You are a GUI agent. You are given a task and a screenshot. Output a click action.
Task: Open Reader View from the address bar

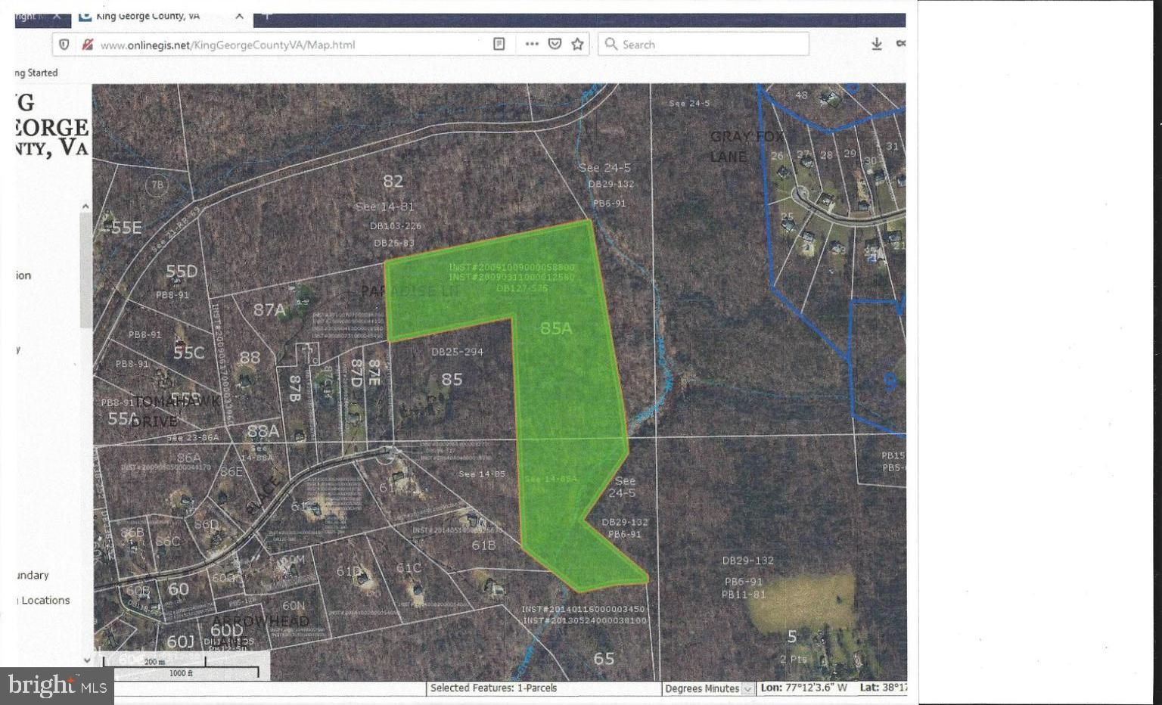coord(499,44)
